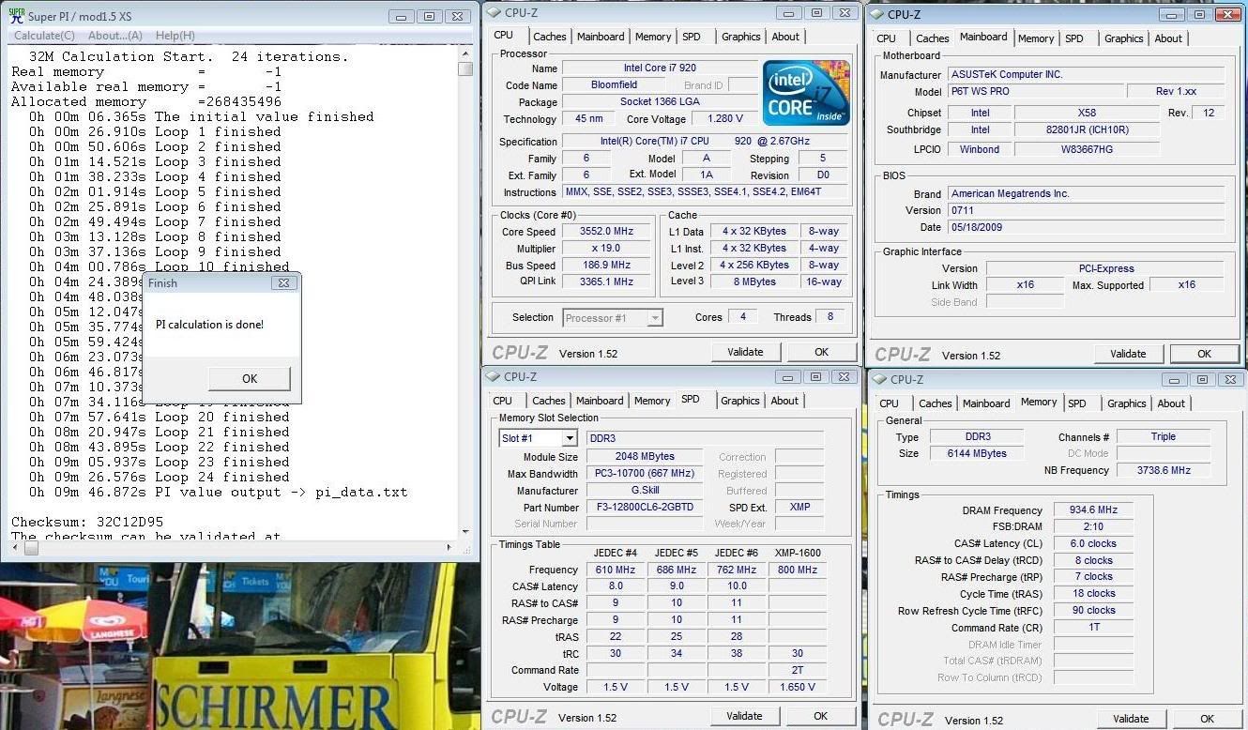
Task: Click Super PI vertical scrollbar down arrow
Action: pos(465,531)
